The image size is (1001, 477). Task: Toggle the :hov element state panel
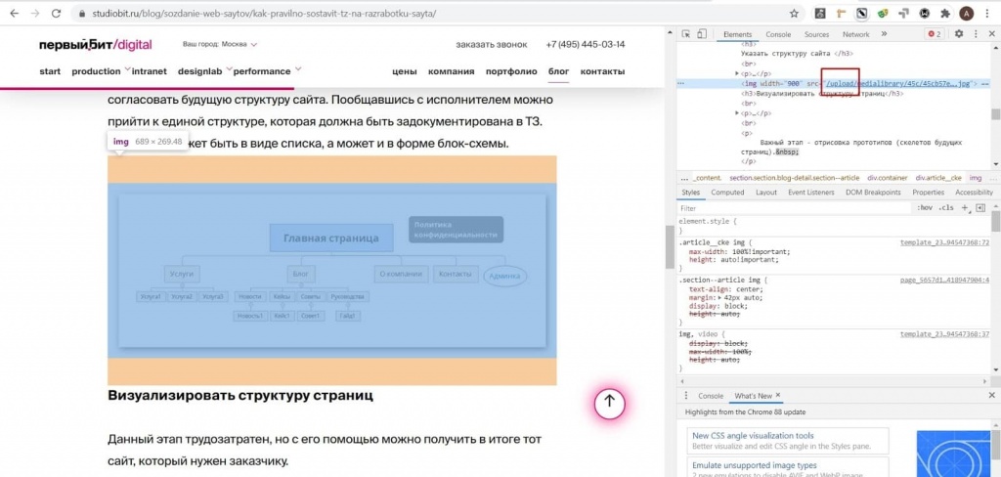924,208
